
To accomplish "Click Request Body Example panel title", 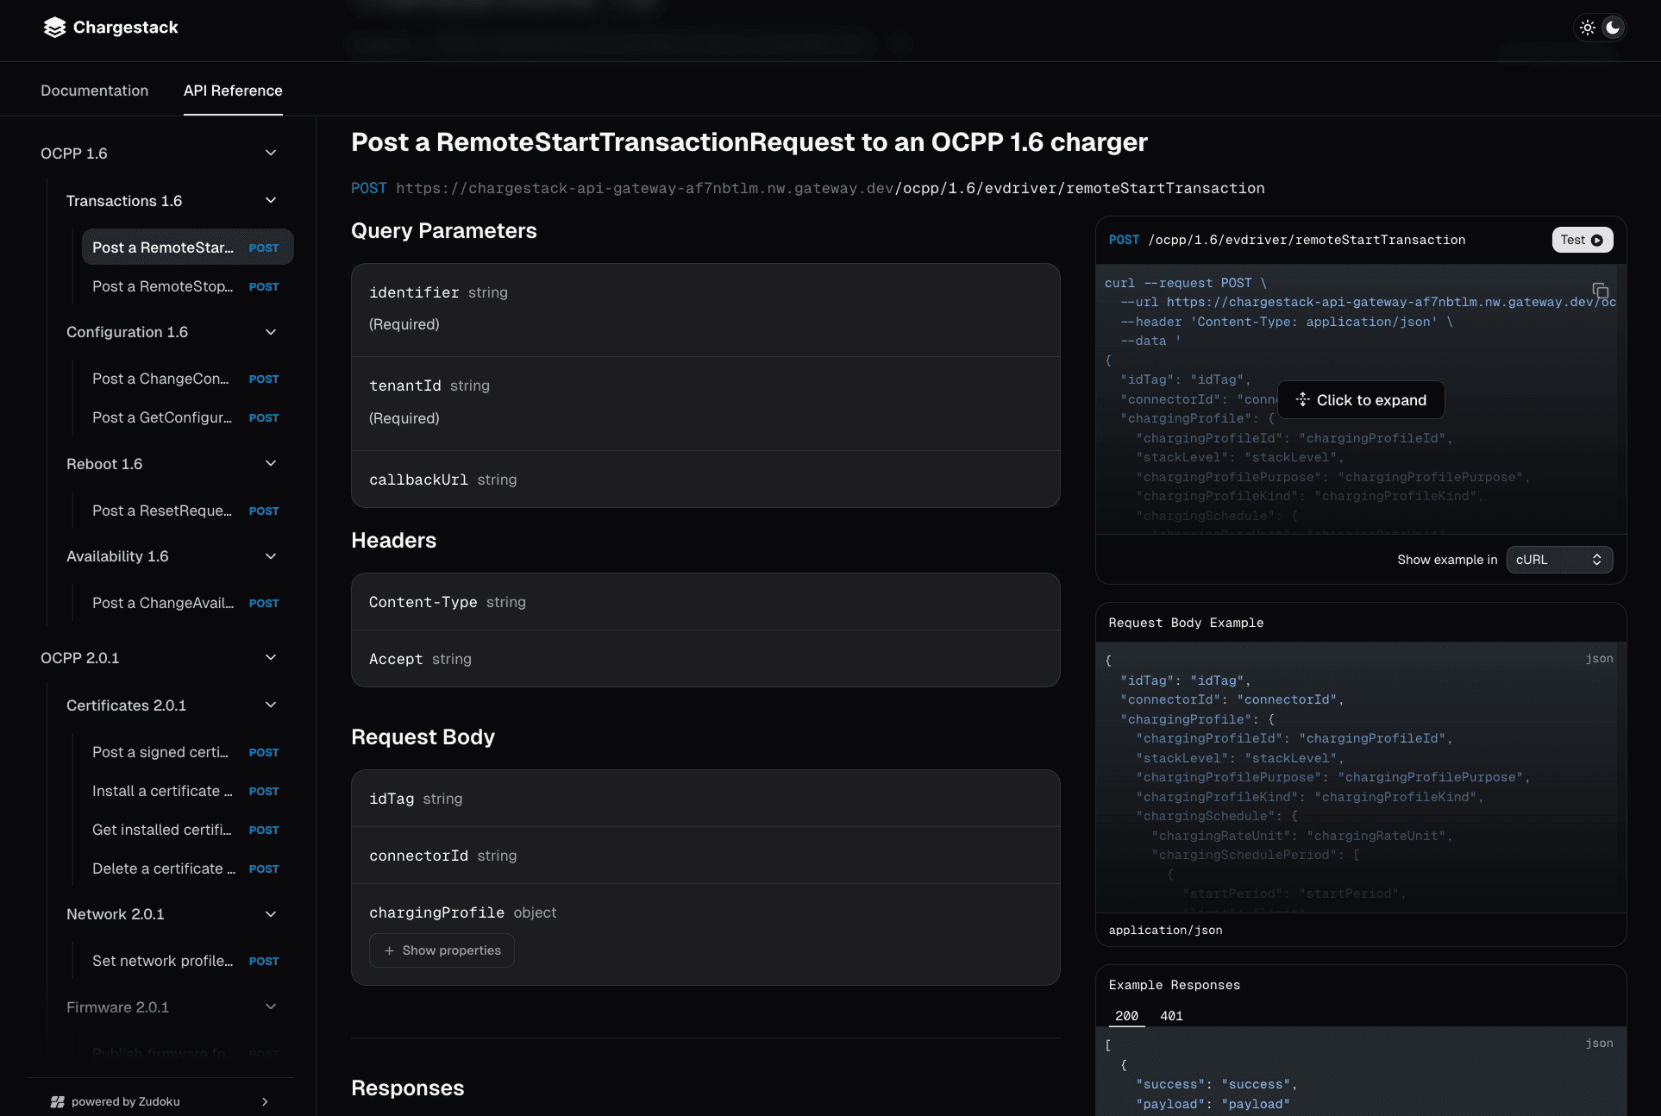I will tap(1187, 623).
